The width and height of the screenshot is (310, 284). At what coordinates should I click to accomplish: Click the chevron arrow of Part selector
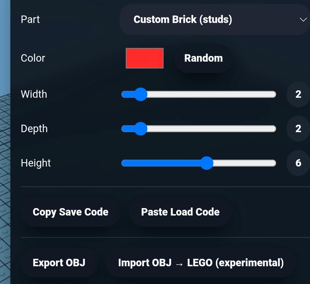[x=303, y=19]
